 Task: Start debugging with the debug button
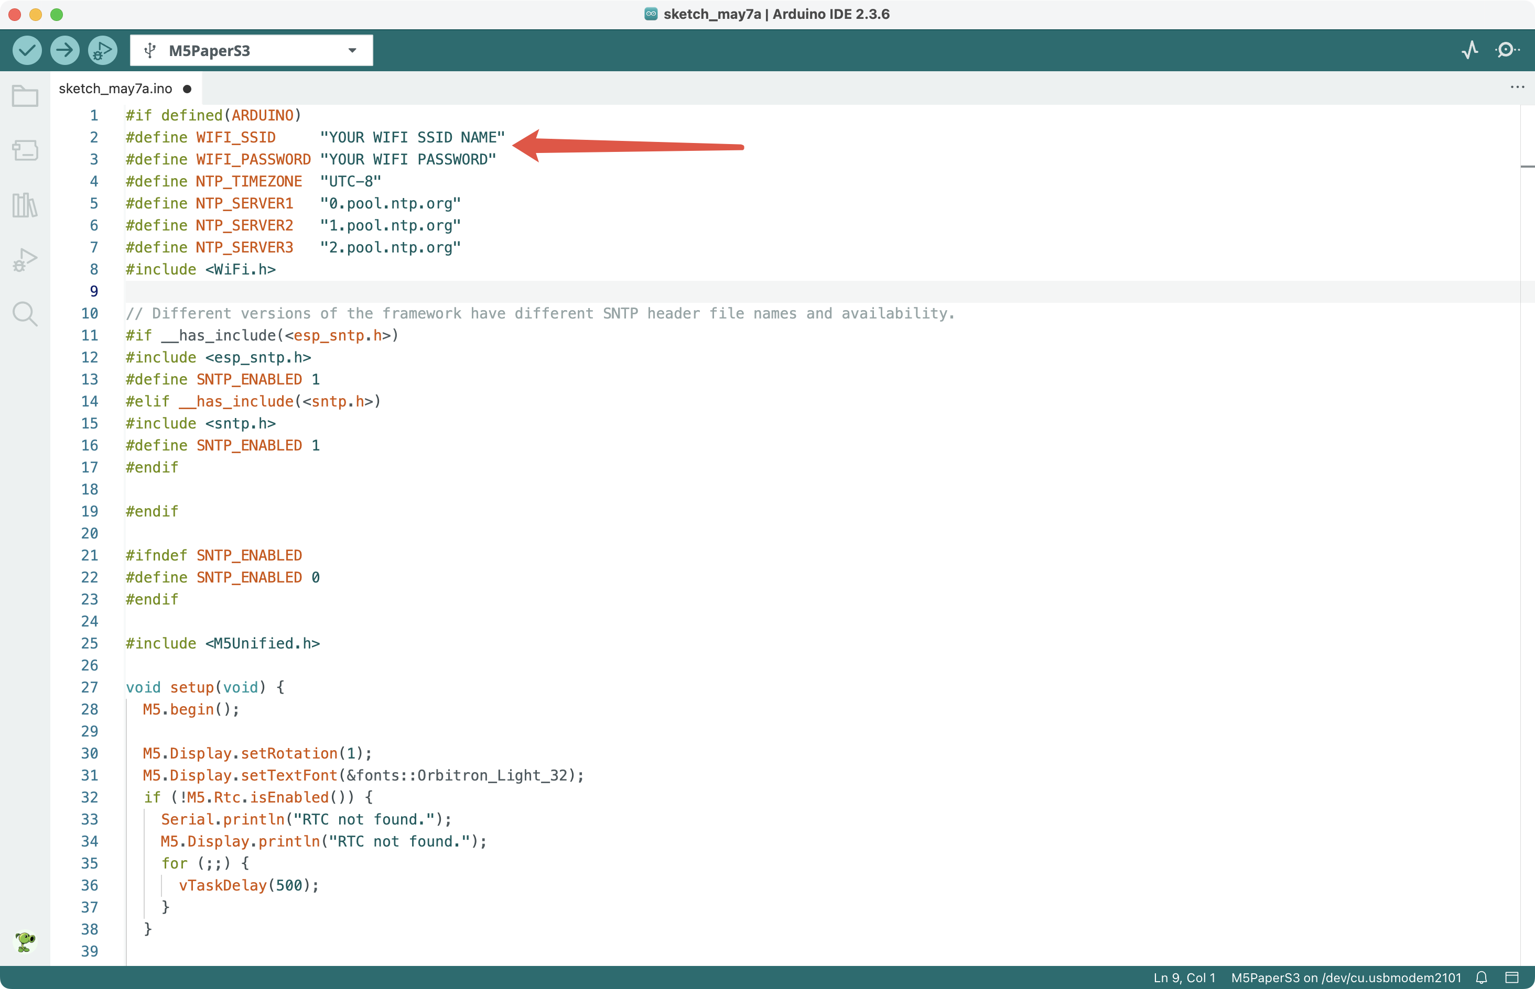coord(102,50)
